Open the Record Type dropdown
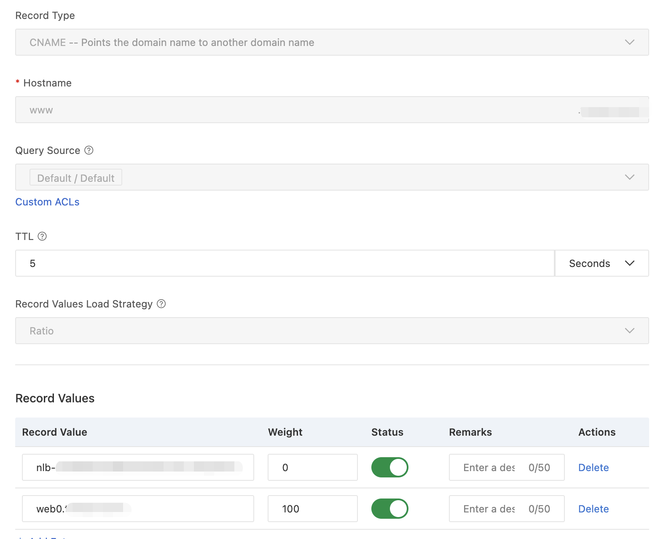 point(332,42)
